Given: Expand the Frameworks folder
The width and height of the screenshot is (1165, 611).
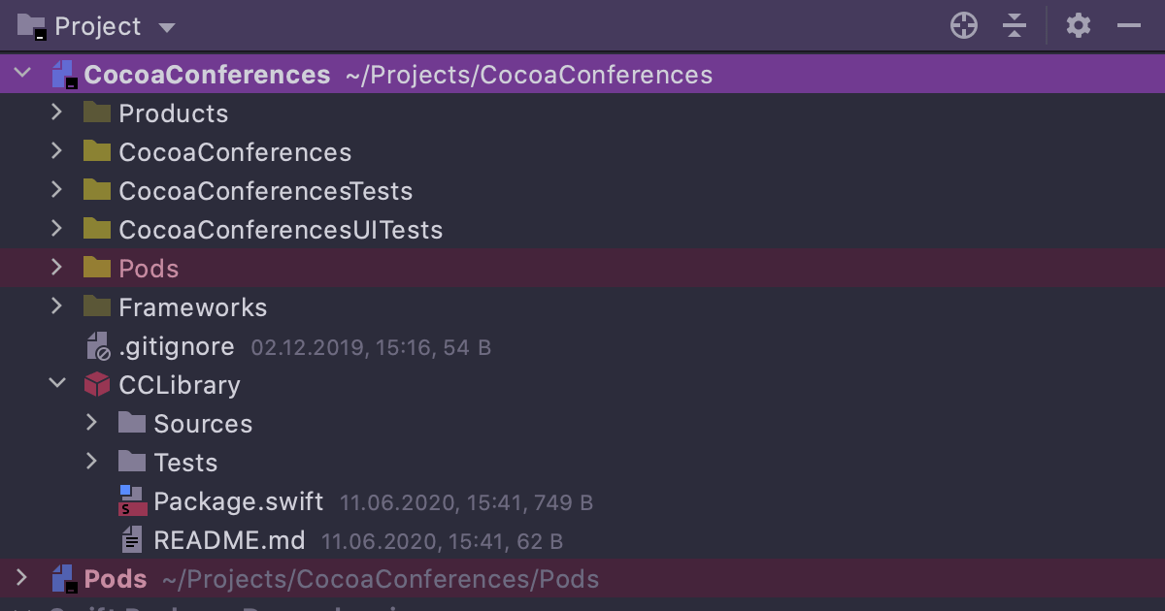Looking at the screenshot, I should click(x=56, y=306).
